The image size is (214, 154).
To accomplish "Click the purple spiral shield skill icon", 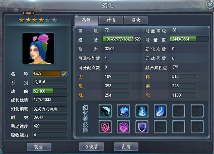I will click(x=124, y=127).
